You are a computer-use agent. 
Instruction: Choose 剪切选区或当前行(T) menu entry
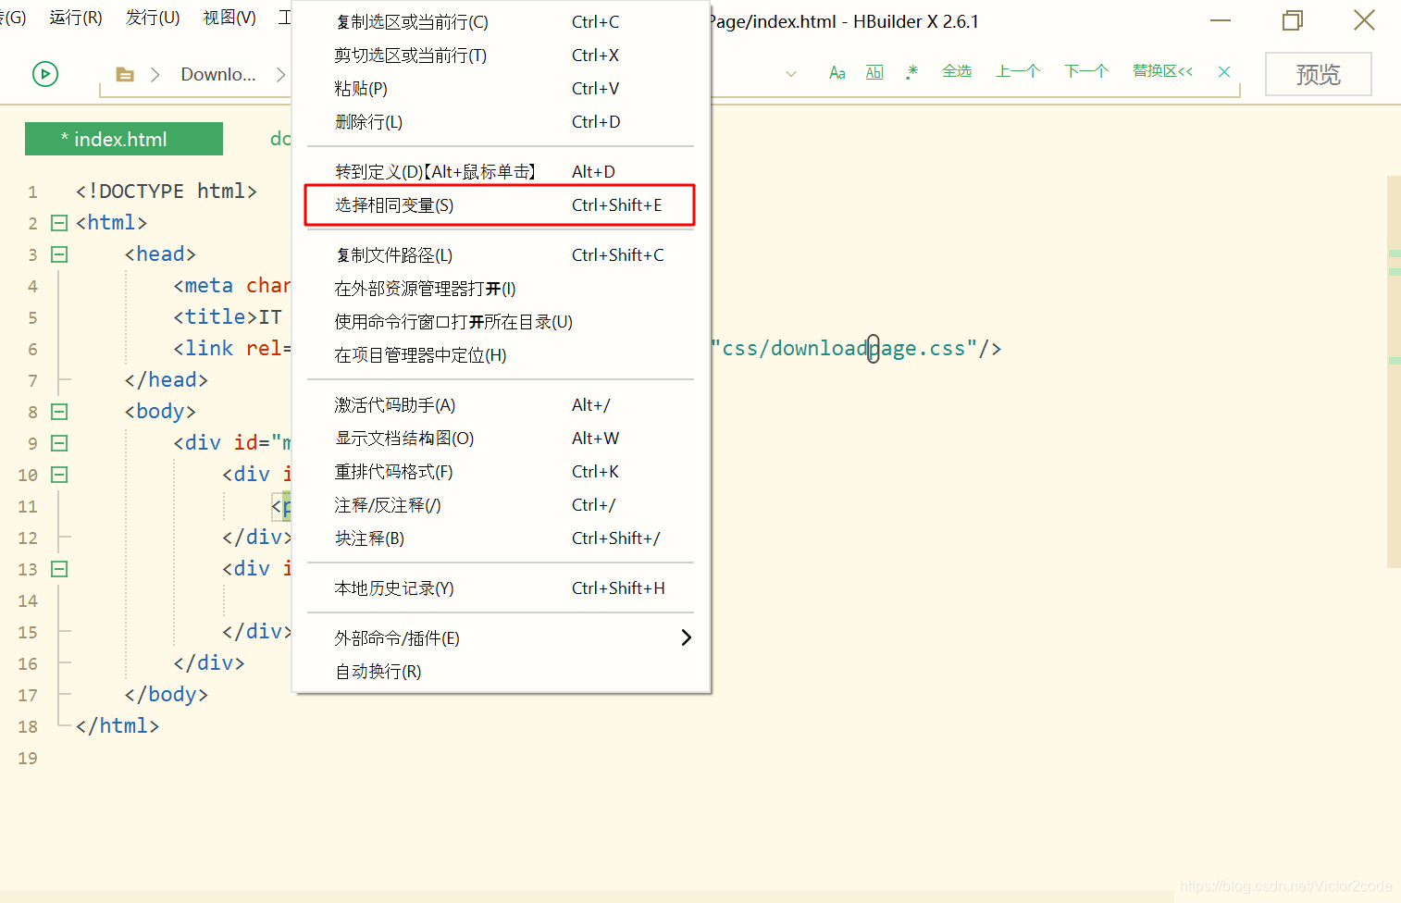pyautogui.click(x=501, y=56)
